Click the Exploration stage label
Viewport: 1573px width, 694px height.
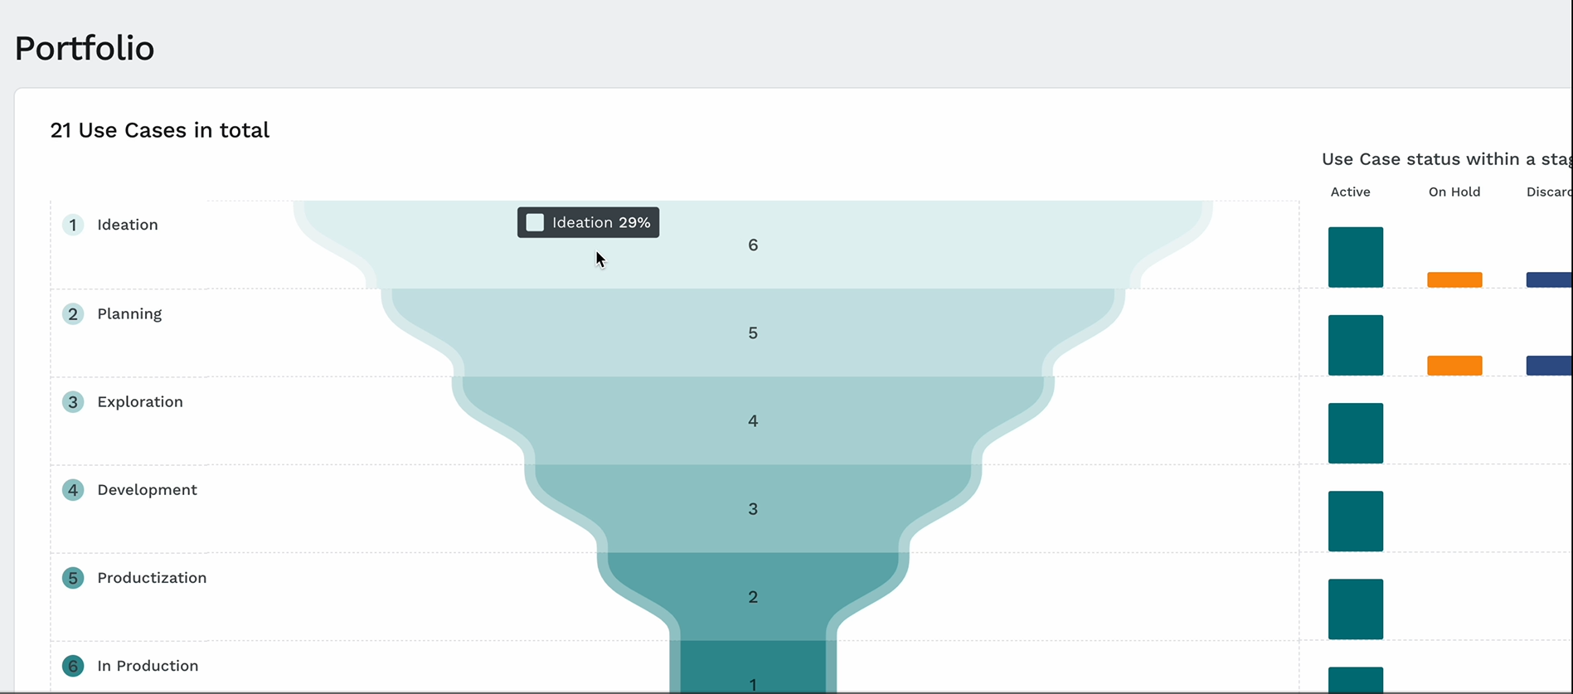click(140, 402)
